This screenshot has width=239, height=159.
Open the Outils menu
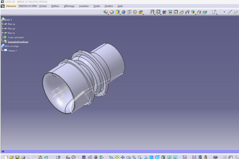(96, 6)
